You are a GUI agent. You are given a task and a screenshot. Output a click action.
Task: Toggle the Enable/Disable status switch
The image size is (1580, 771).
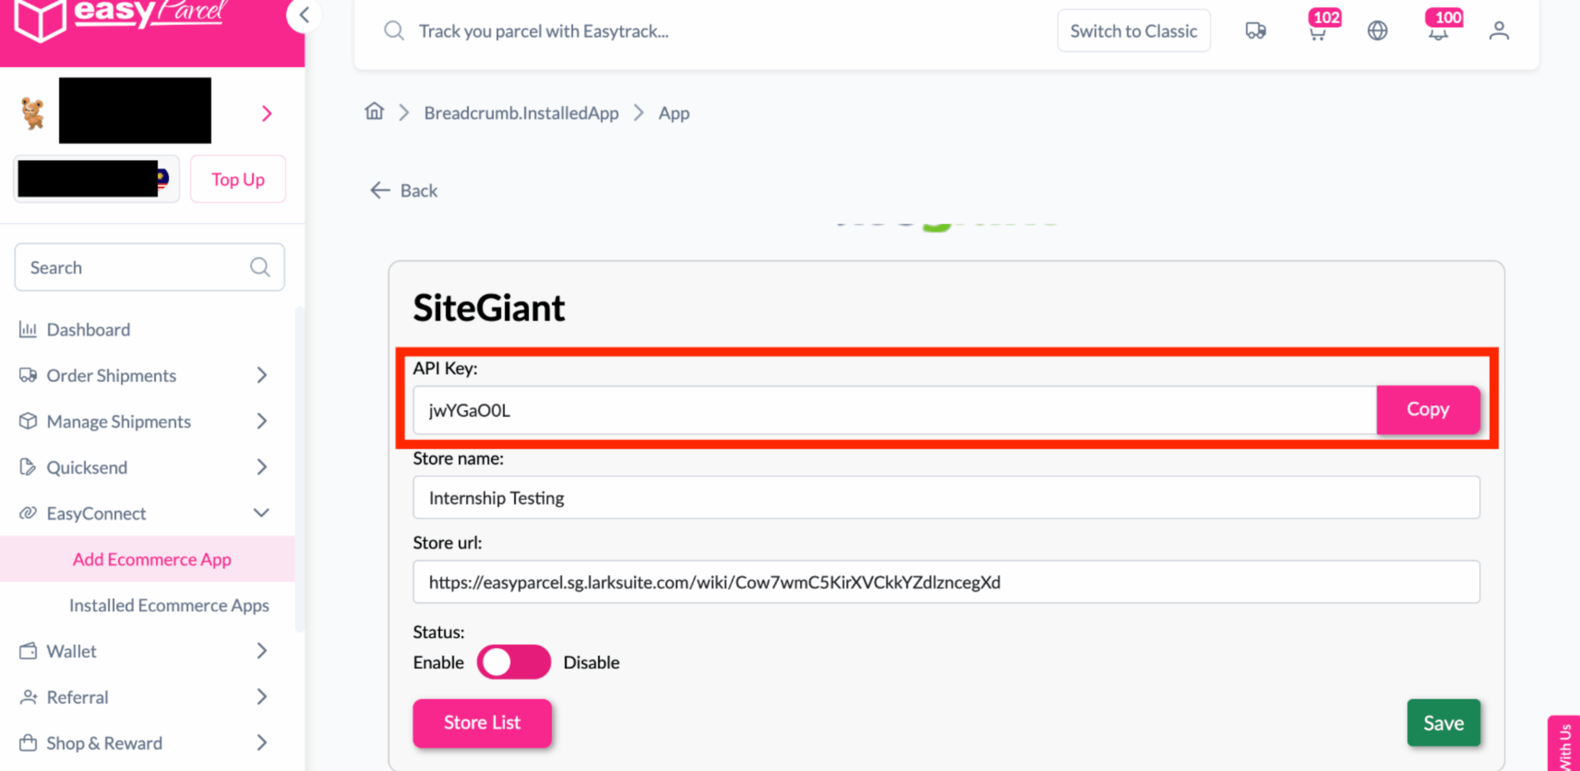click(x=513, y=662)
